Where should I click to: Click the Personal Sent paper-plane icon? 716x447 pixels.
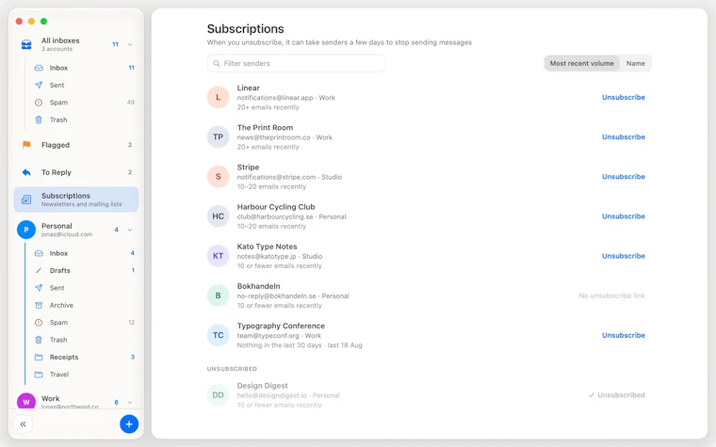coord(39,287)
